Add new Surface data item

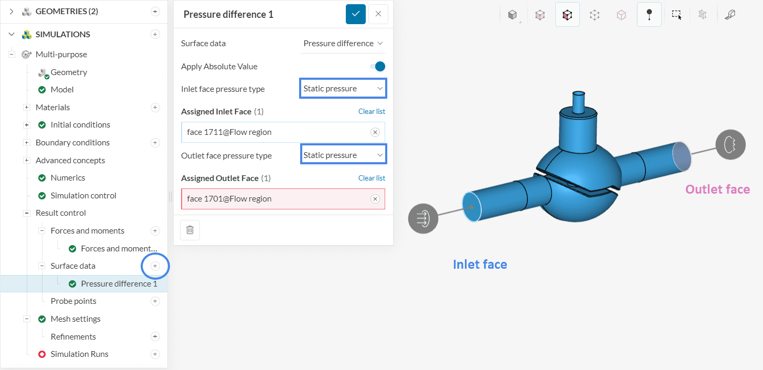(155, 266)
